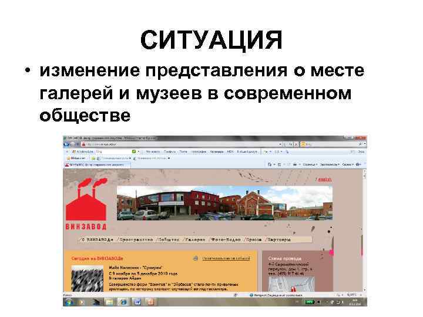Screen dimensions: 423x317
Task: Click the page vertical scrollbar
Action: pyautogui.click(x=364, y=231)
